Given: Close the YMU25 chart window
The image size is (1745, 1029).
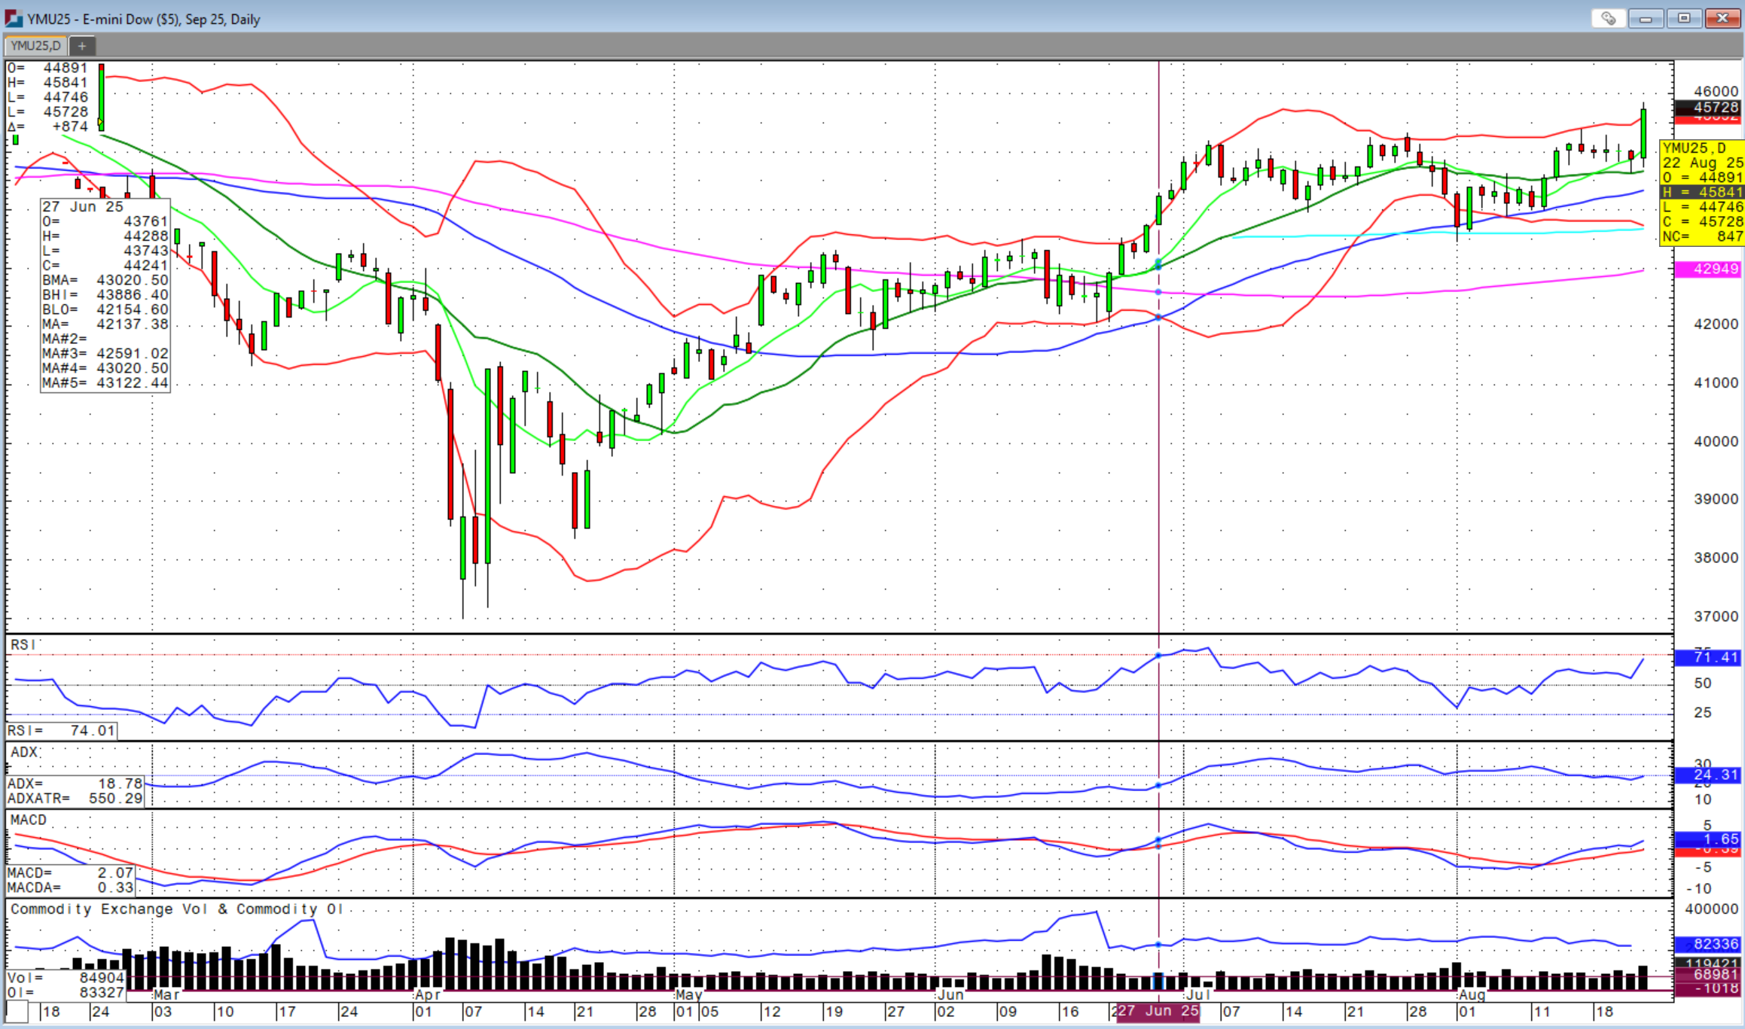Looking at the screenshot, I should coord(1722,18).
